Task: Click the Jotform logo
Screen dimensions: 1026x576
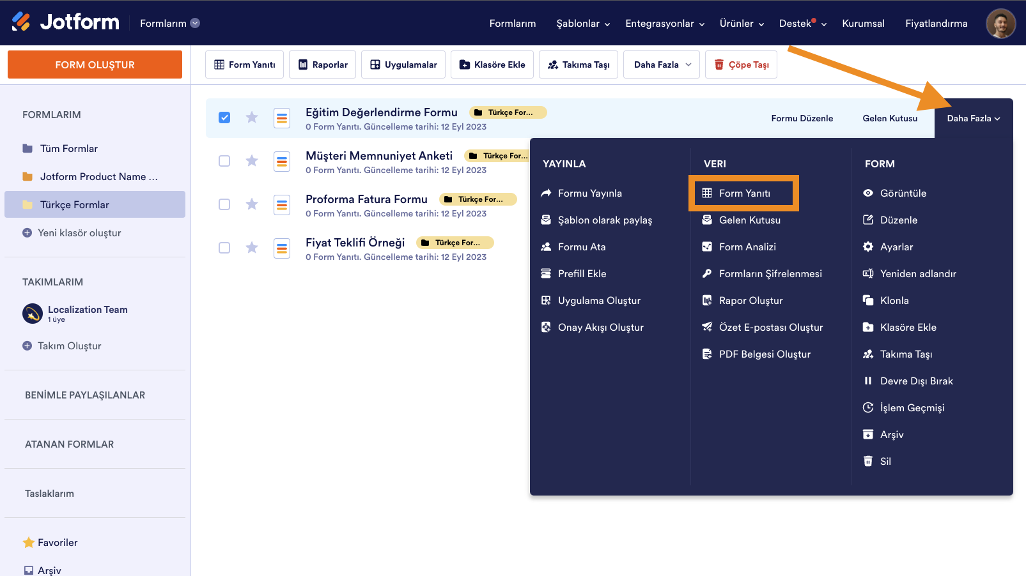Action: point(65,22)
